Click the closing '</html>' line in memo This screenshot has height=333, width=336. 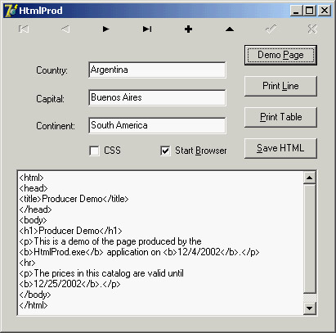(x=34, y=305)
